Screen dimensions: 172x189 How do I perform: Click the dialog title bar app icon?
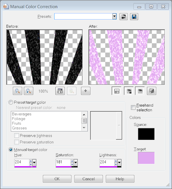click(6, 6)
